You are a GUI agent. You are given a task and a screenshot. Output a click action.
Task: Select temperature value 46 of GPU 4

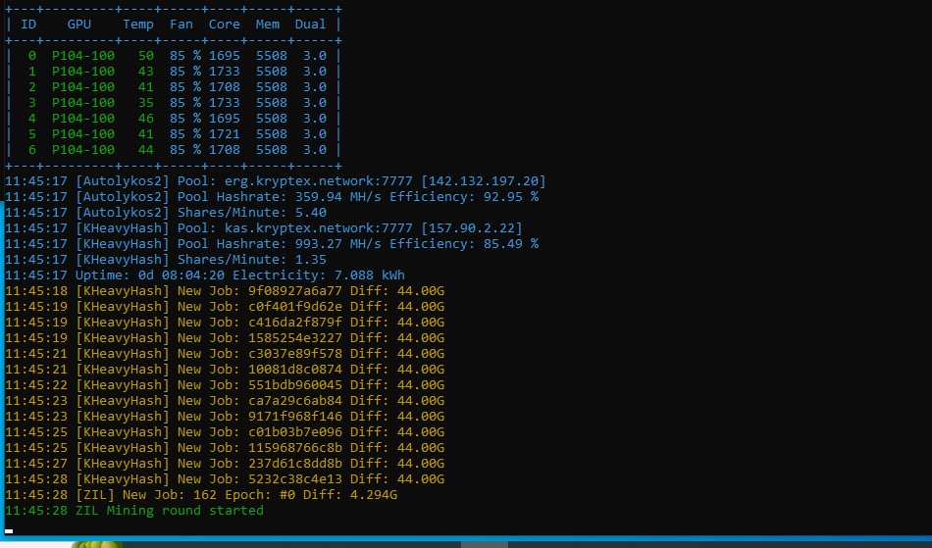145,119
